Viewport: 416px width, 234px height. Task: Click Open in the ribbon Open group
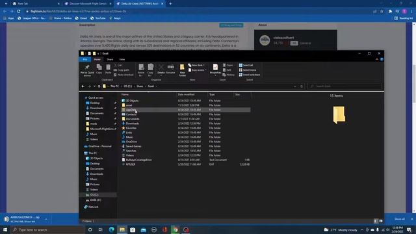(x=228, y=65)
